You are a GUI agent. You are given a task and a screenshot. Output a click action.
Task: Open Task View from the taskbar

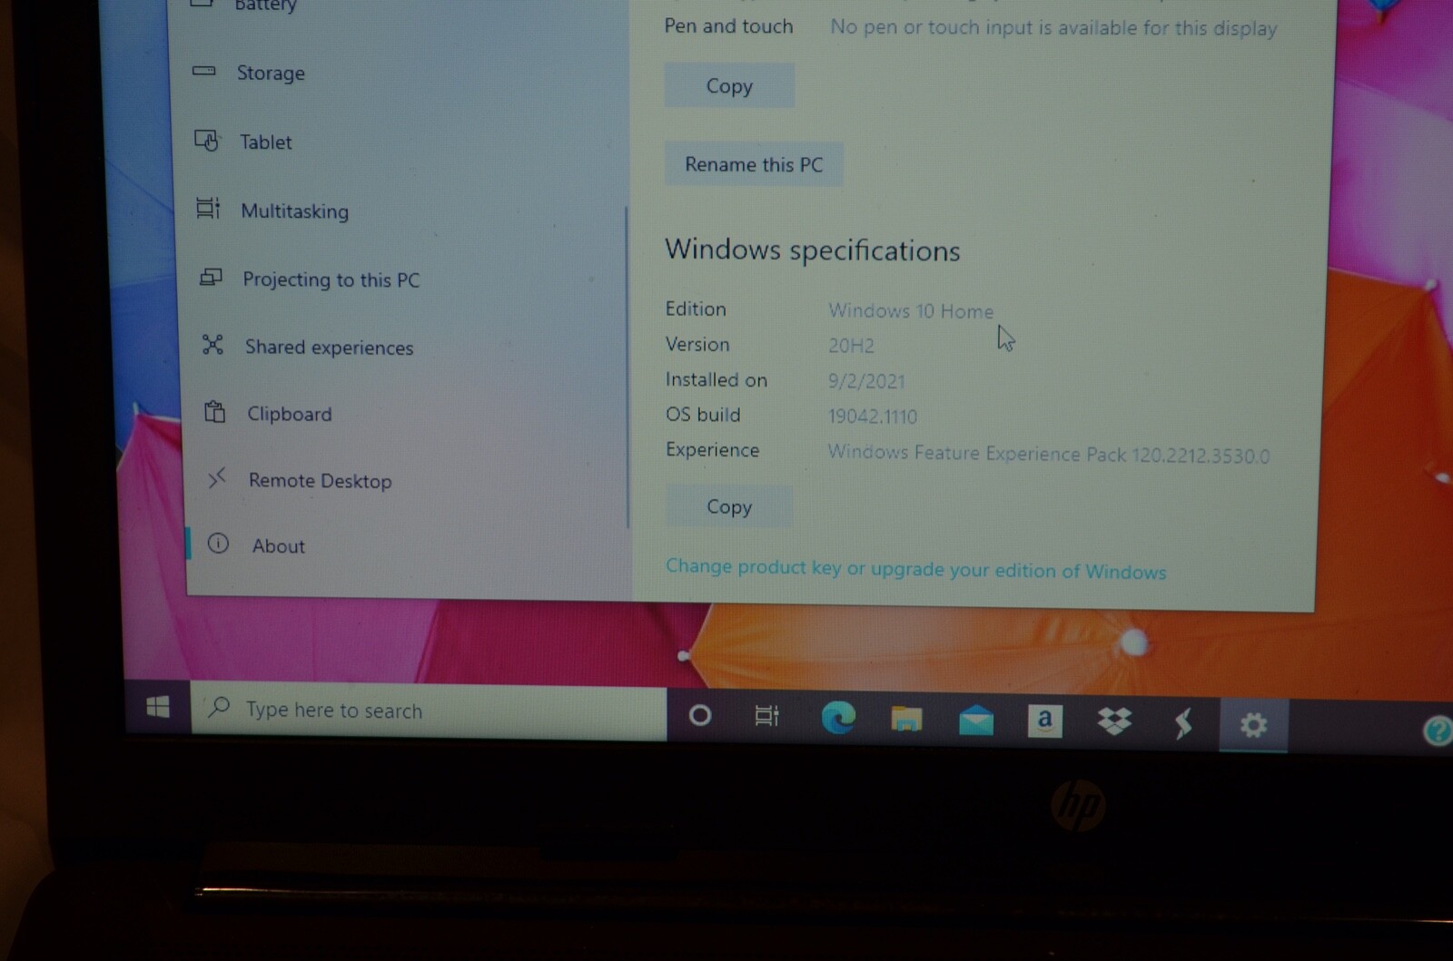(x=767, y=716)
